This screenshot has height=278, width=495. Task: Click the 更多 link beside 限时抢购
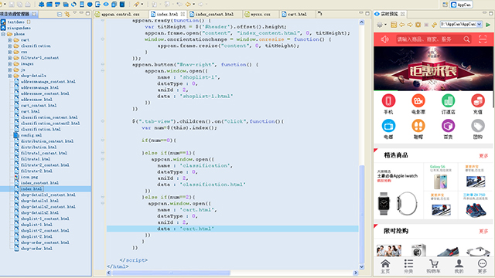tap(483, 232)
